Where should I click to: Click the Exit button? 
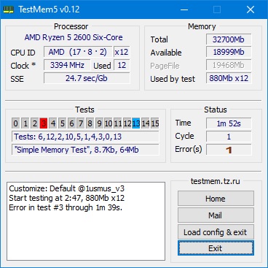coord(216,248)
